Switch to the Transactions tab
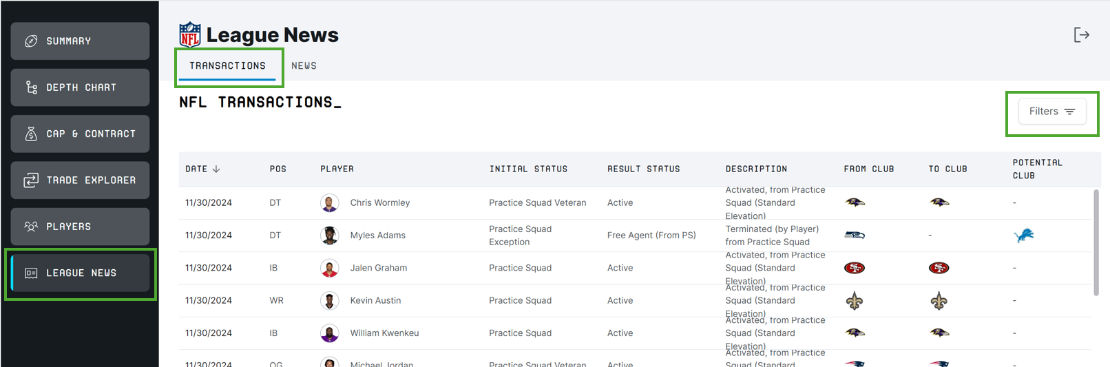The height and width of the screenshot is (367, 1110). [227, 66]
